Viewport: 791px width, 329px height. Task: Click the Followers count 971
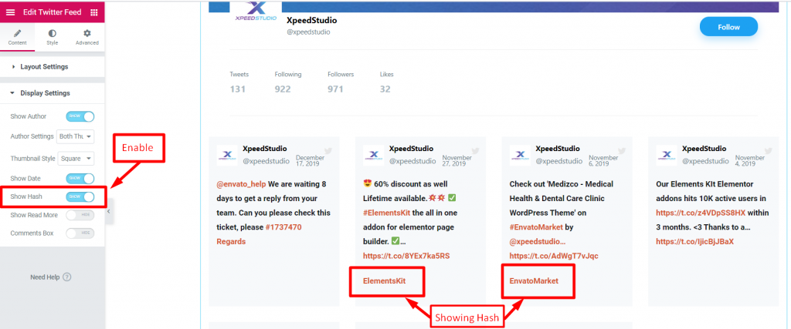pos(335,89)
